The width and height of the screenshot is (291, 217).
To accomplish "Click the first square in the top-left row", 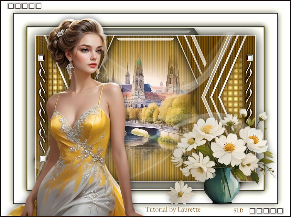I will click(10, 6).
